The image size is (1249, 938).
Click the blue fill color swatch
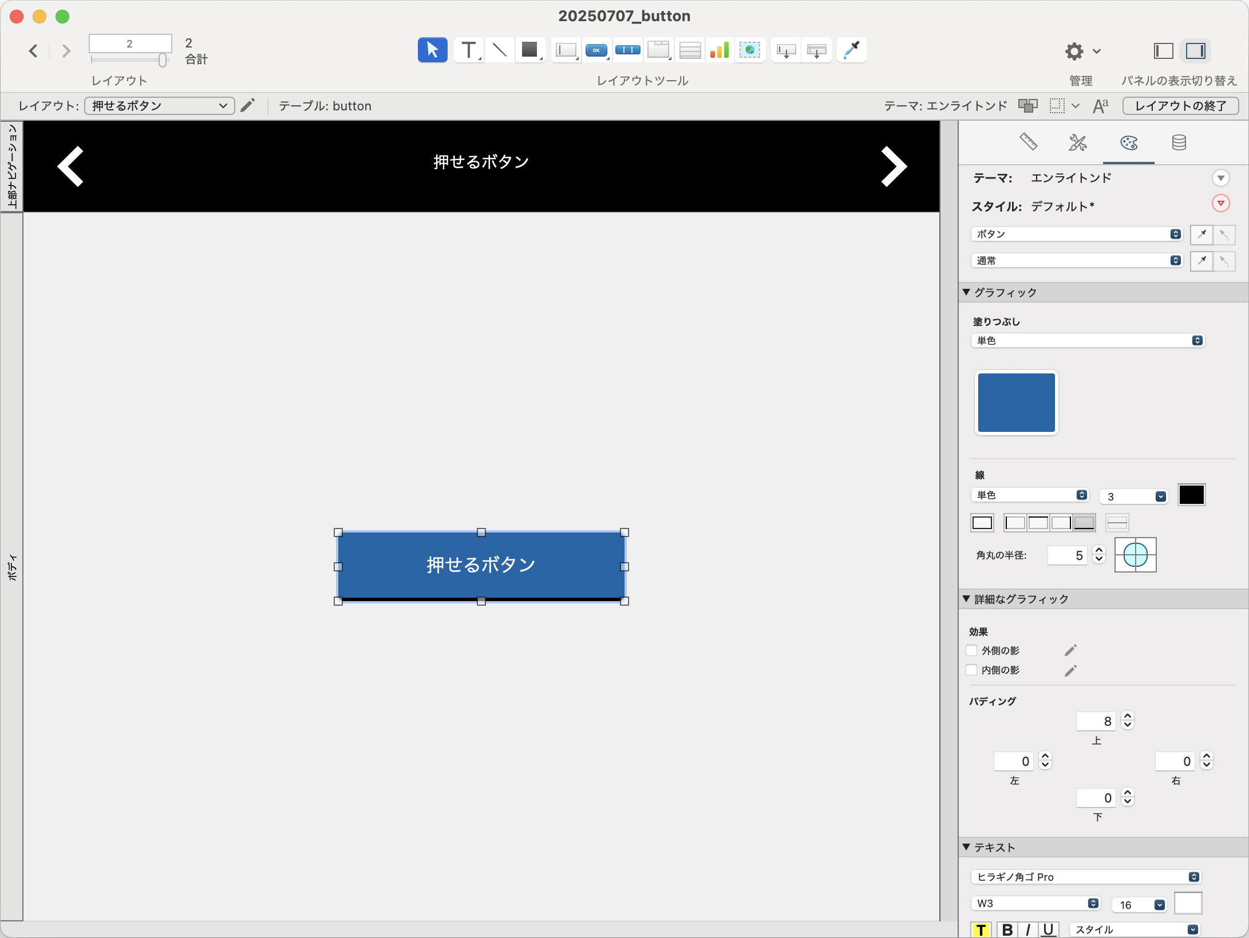point(1016,403)
